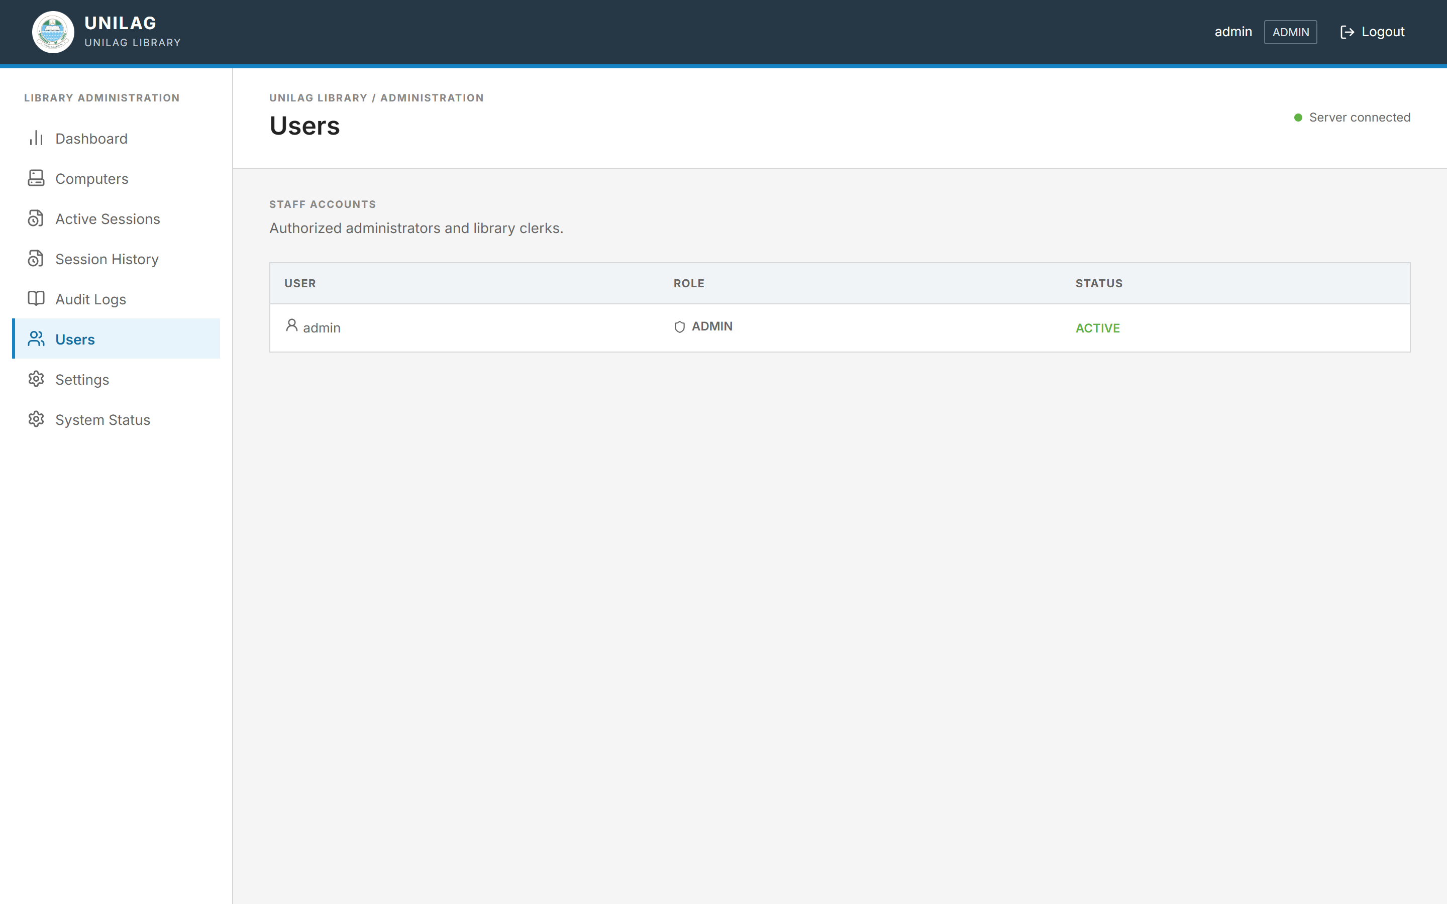Click the Users page heading

pos(304,126)
